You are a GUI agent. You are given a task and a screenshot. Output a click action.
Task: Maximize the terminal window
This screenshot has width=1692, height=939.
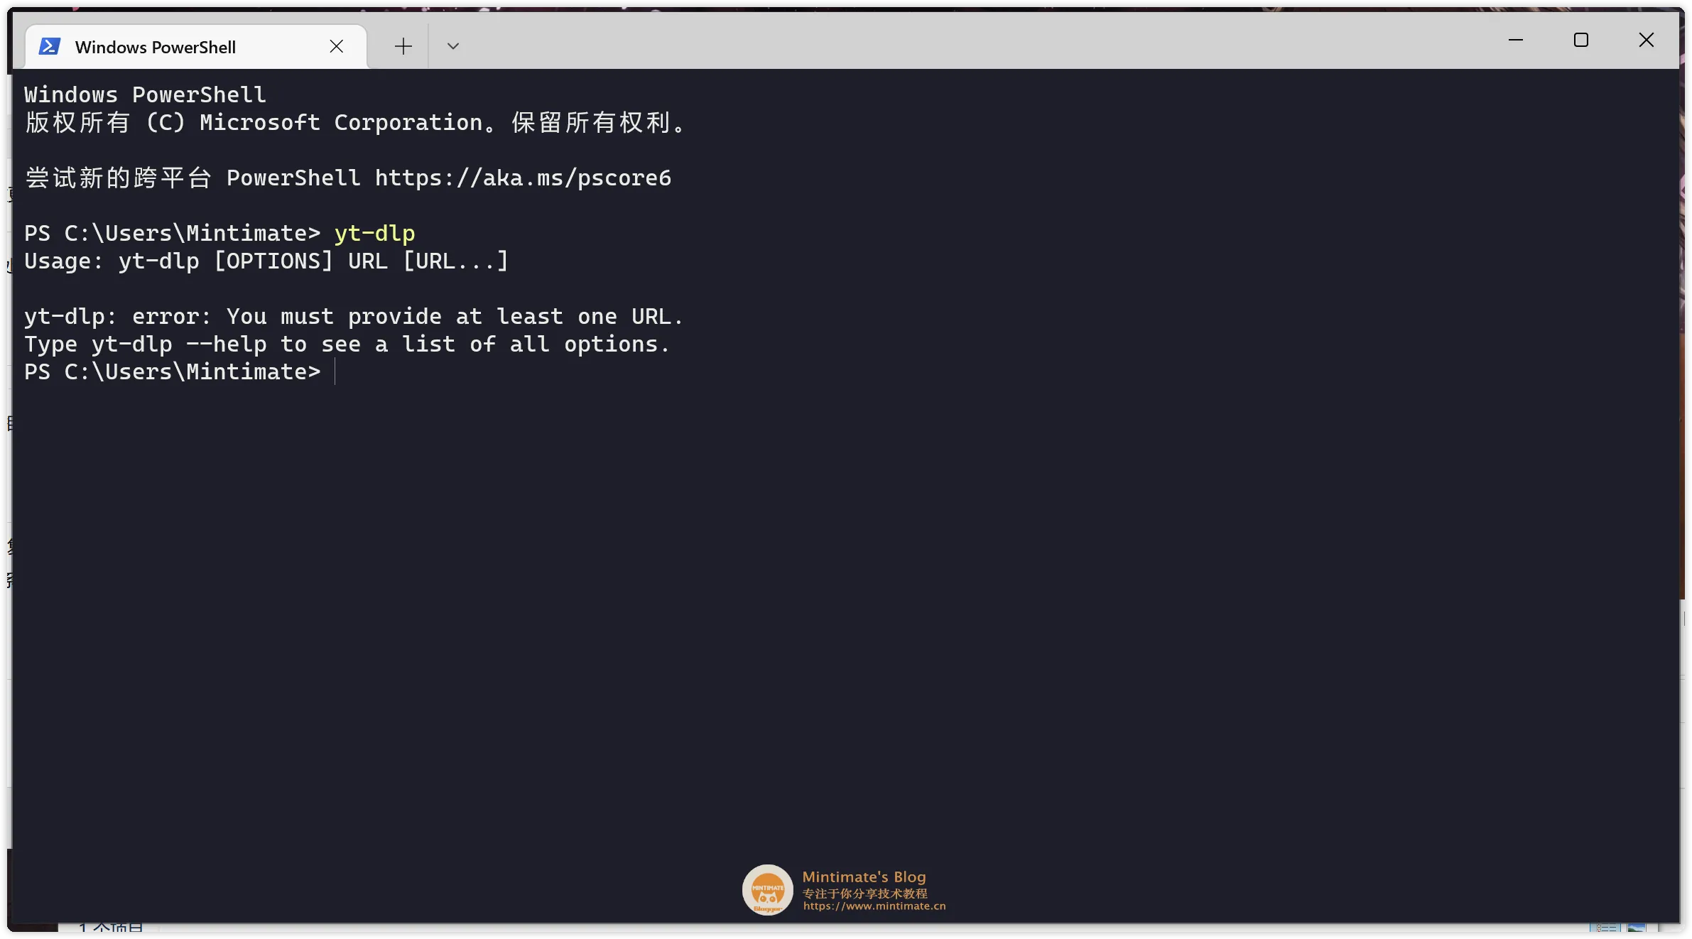coord(1581,40)
